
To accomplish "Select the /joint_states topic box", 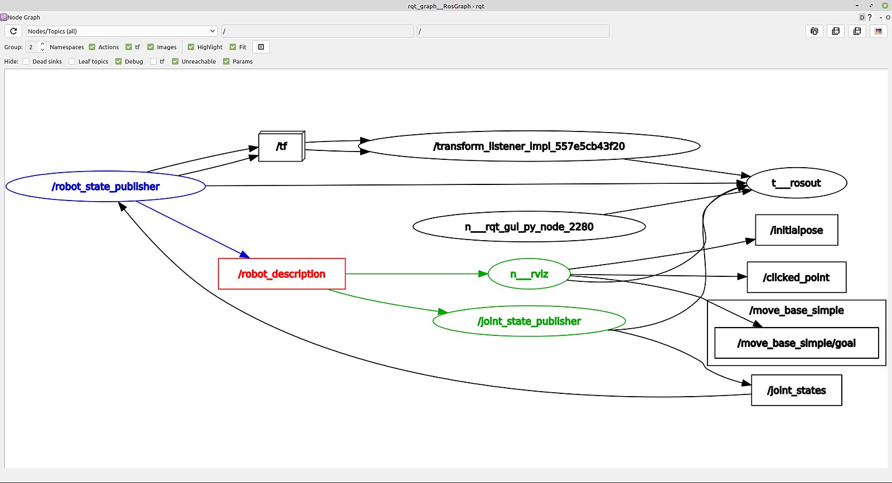I will (x=797, y=391).
